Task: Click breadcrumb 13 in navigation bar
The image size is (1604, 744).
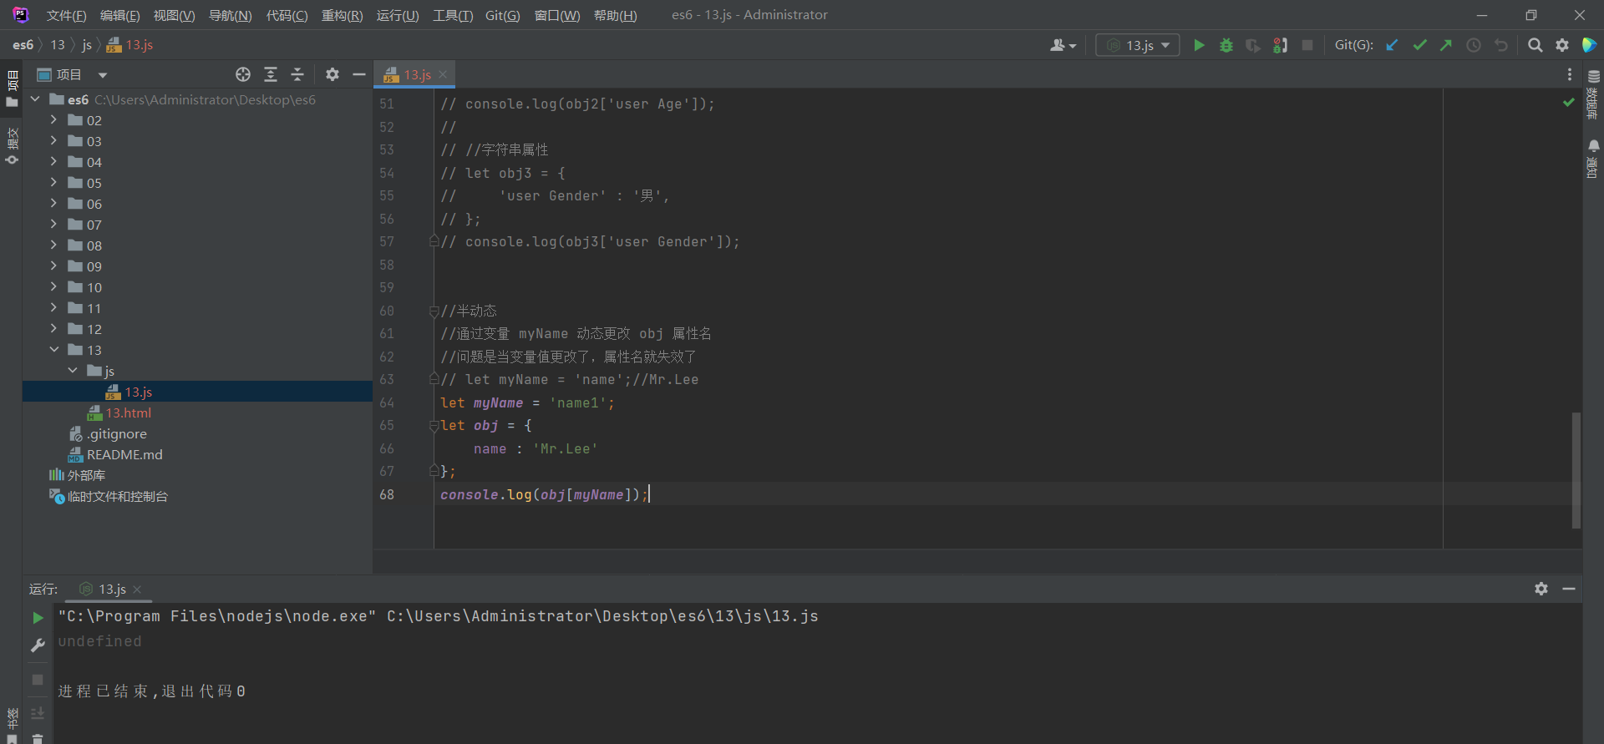Action: (58, 45)
